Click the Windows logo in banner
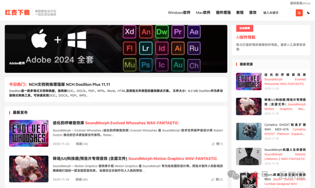This screenshot has height=188, width=315. click(x=77, y=40)
